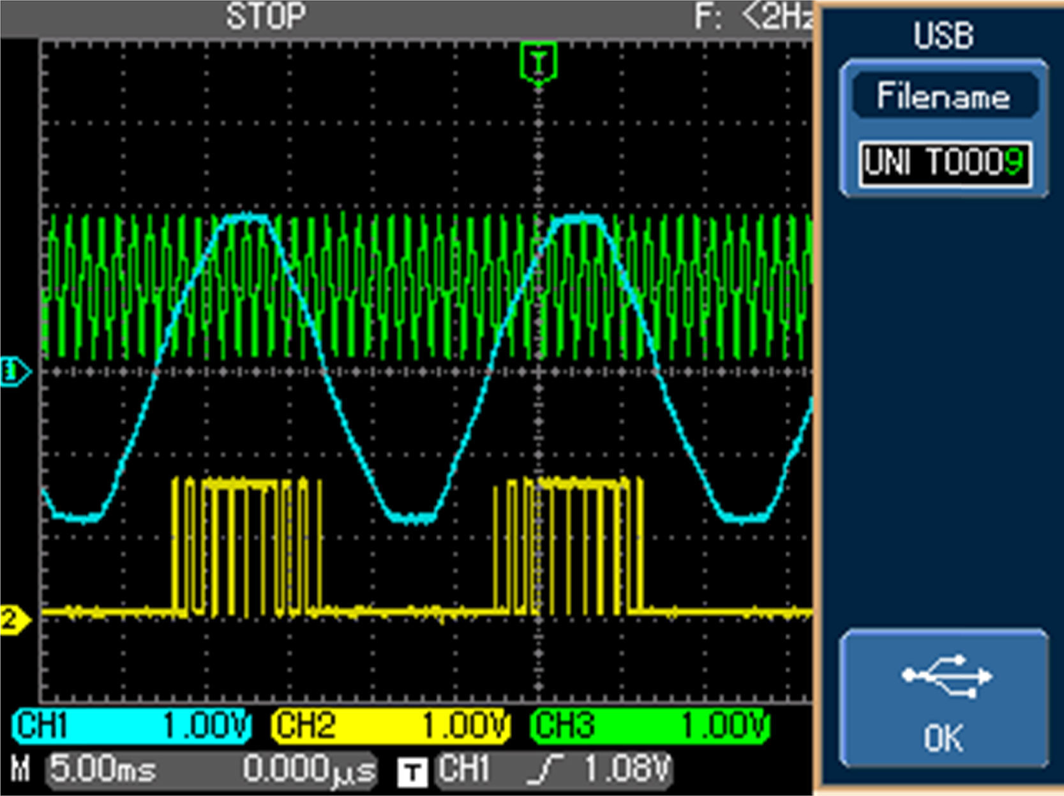Toggle the CH3 1.00V channel label
The width and height of the screenshot is (1064, 796).
coord(650,726)
